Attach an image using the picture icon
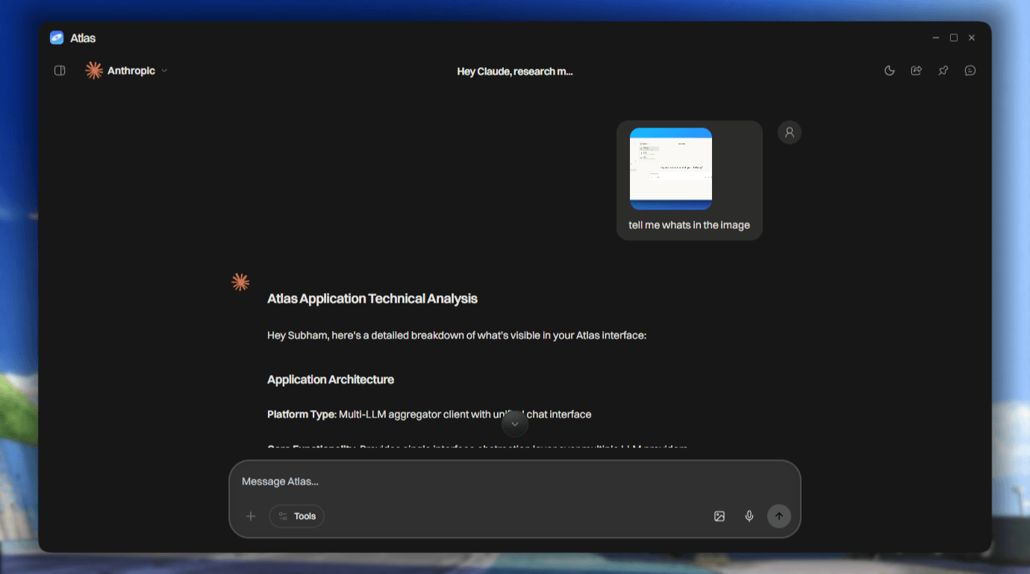Image resolution: width=1030 pixels, height=574 pixels. click(x=720, y=516)
